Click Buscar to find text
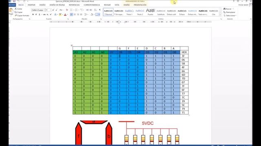 click(228, 9)
